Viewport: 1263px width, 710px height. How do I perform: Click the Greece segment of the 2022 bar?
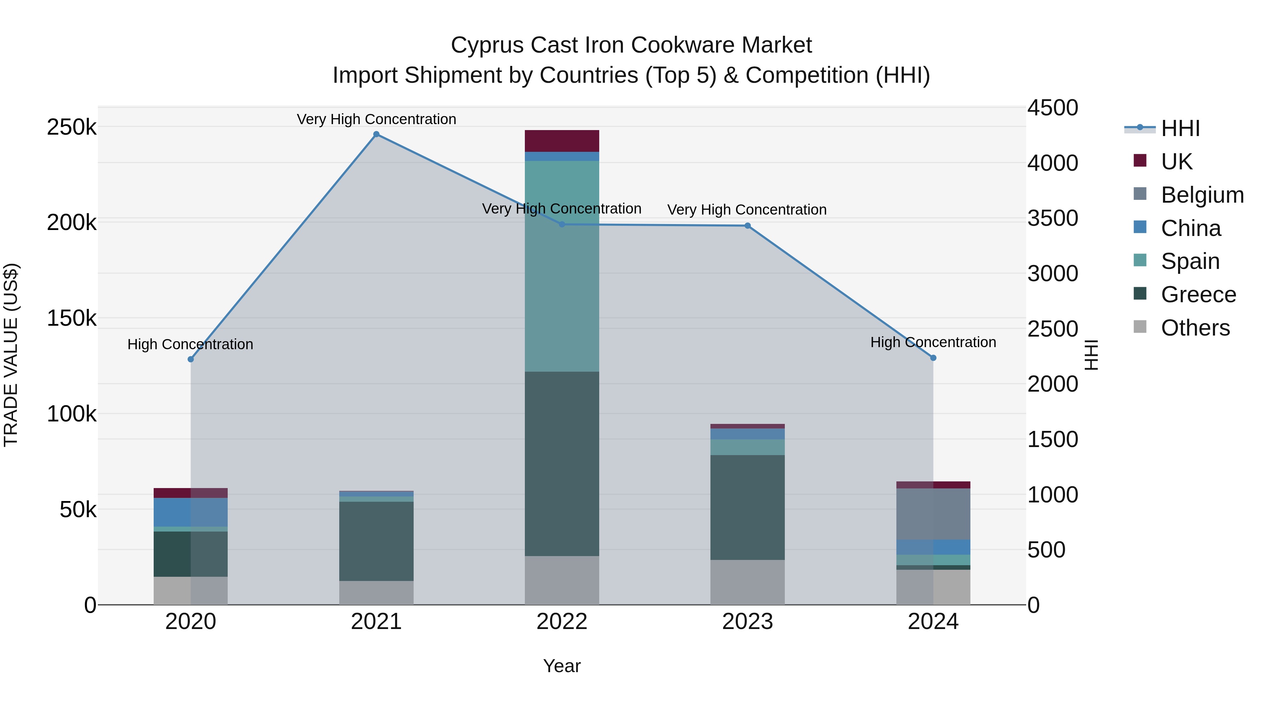(562, 464)
